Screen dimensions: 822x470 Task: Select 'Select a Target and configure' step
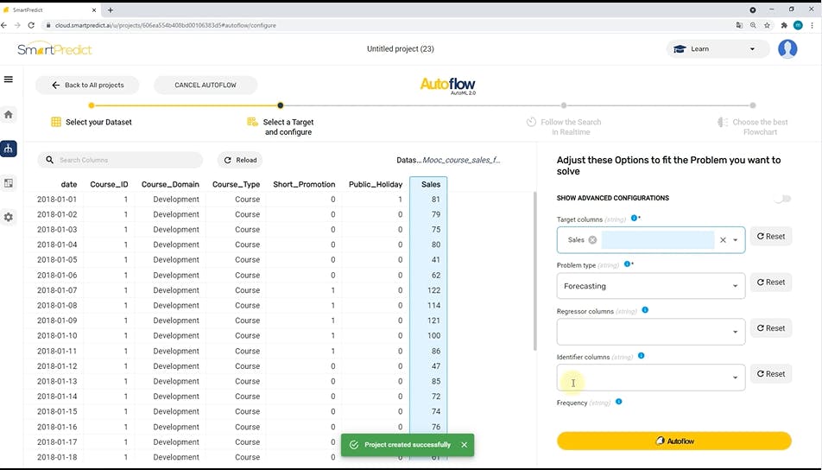281,126
